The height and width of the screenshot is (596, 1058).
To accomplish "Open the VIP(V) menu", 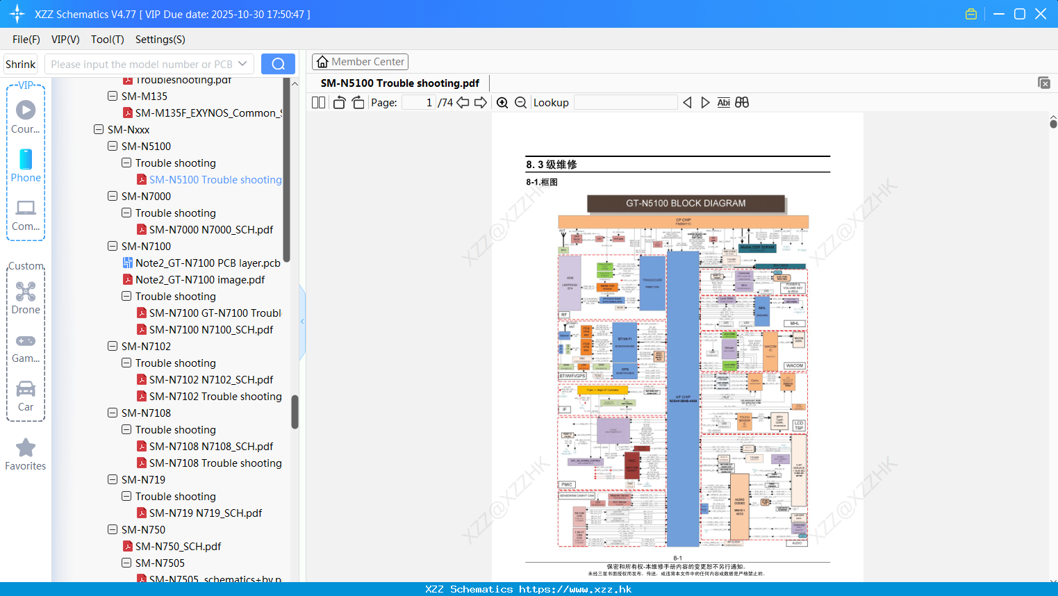I will (x=65, y=40).
